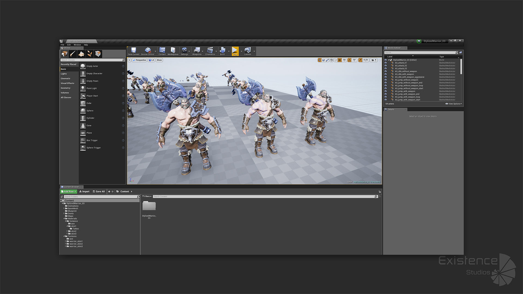Toggle grid snapping in viewport toolbar
Viewport: 523px width, 294px height.
pyautogui.click(x=340, y=60)
